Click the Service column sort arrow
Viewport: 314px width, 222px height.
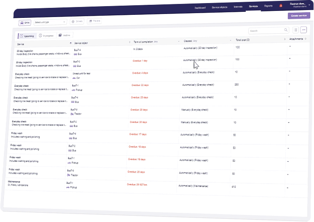click(71, 43)
